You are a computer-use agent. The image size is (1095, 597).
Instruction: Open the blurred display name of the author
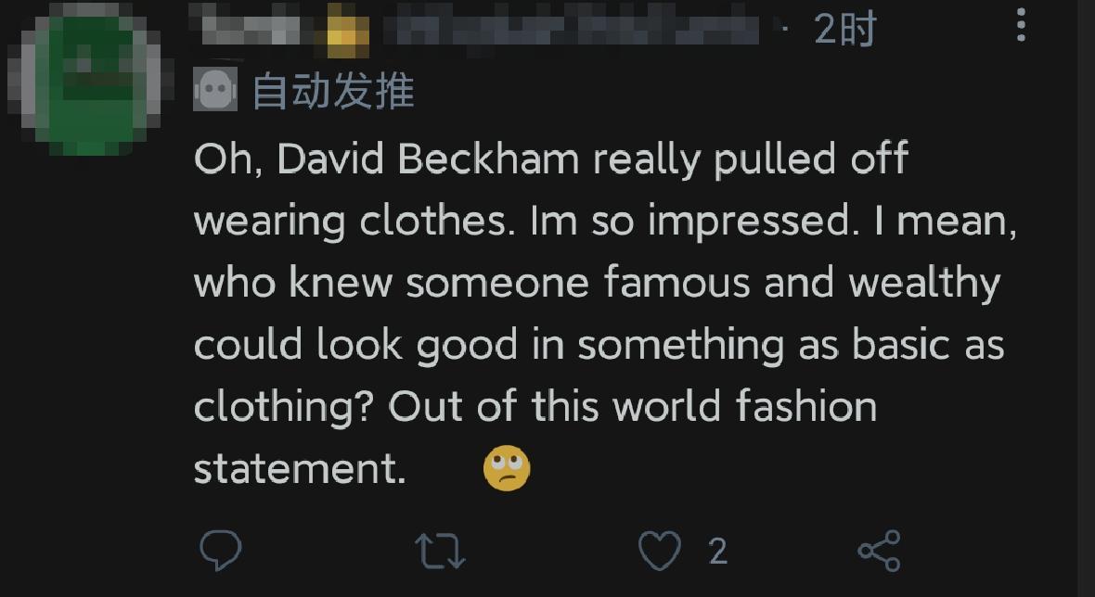coord(249,30)
